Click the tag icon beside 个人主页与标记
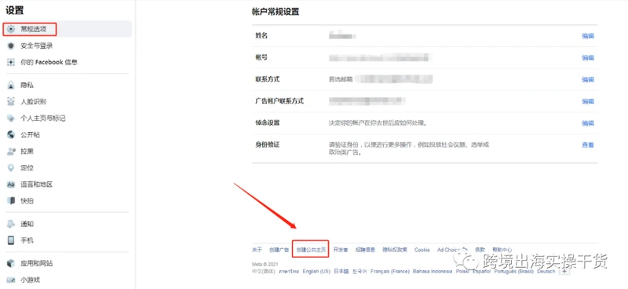This screenshot has width=628, height=289. coord(11,119)
